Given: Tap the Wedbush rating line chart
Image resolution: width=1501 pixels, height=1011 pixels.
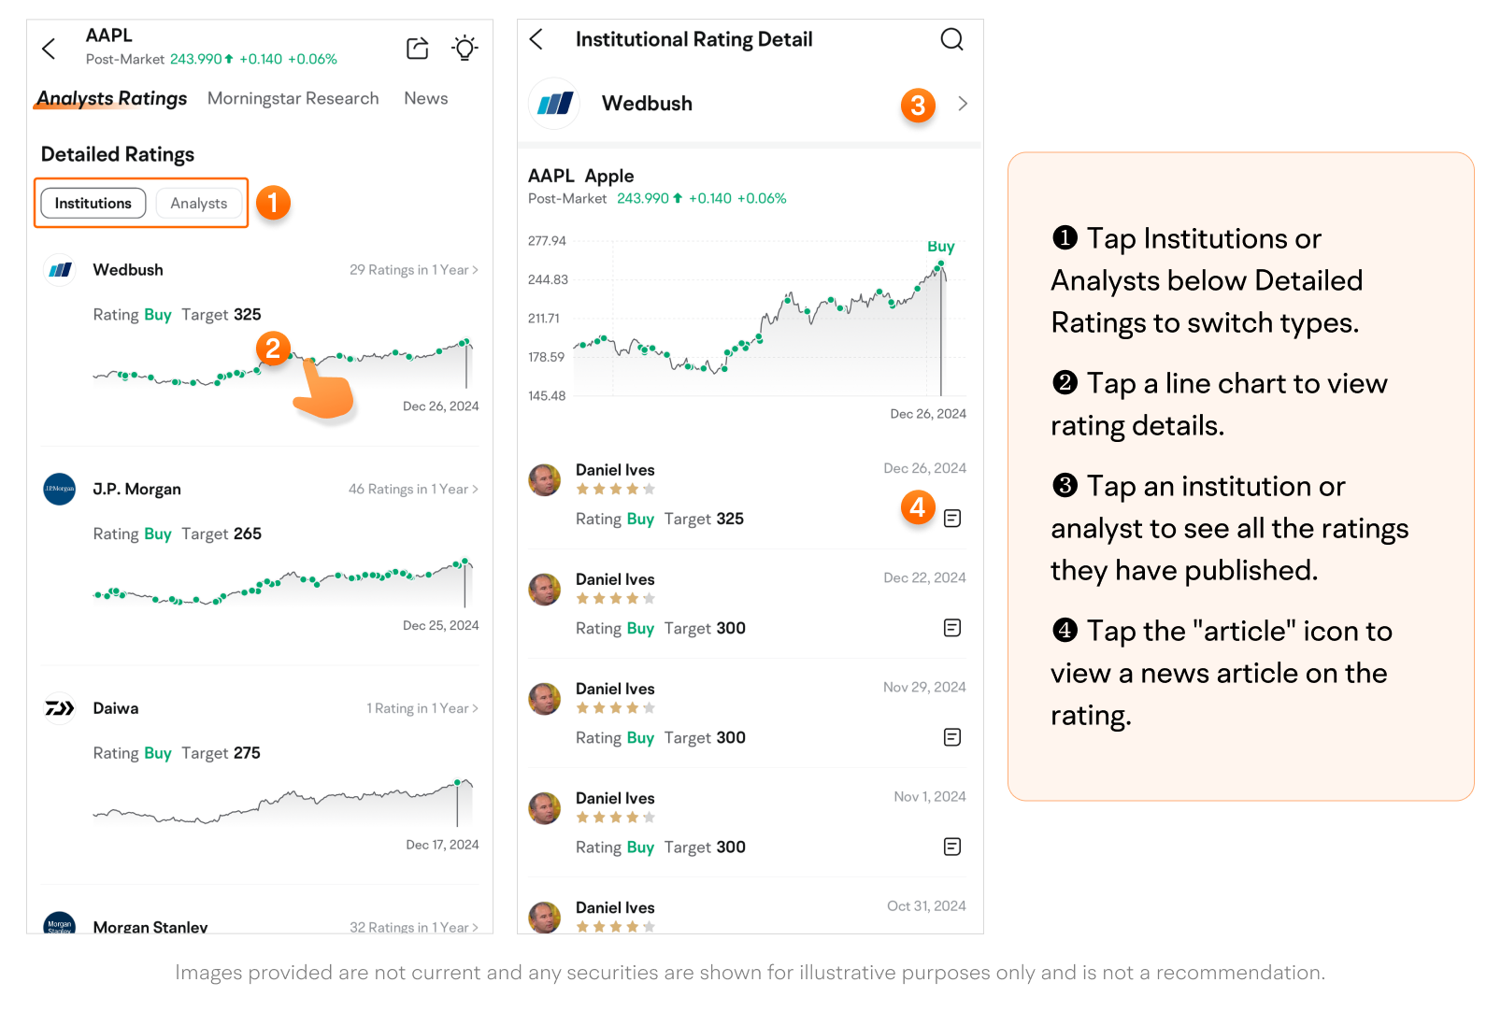Looking at the screenshot, I should click(280, 366).
